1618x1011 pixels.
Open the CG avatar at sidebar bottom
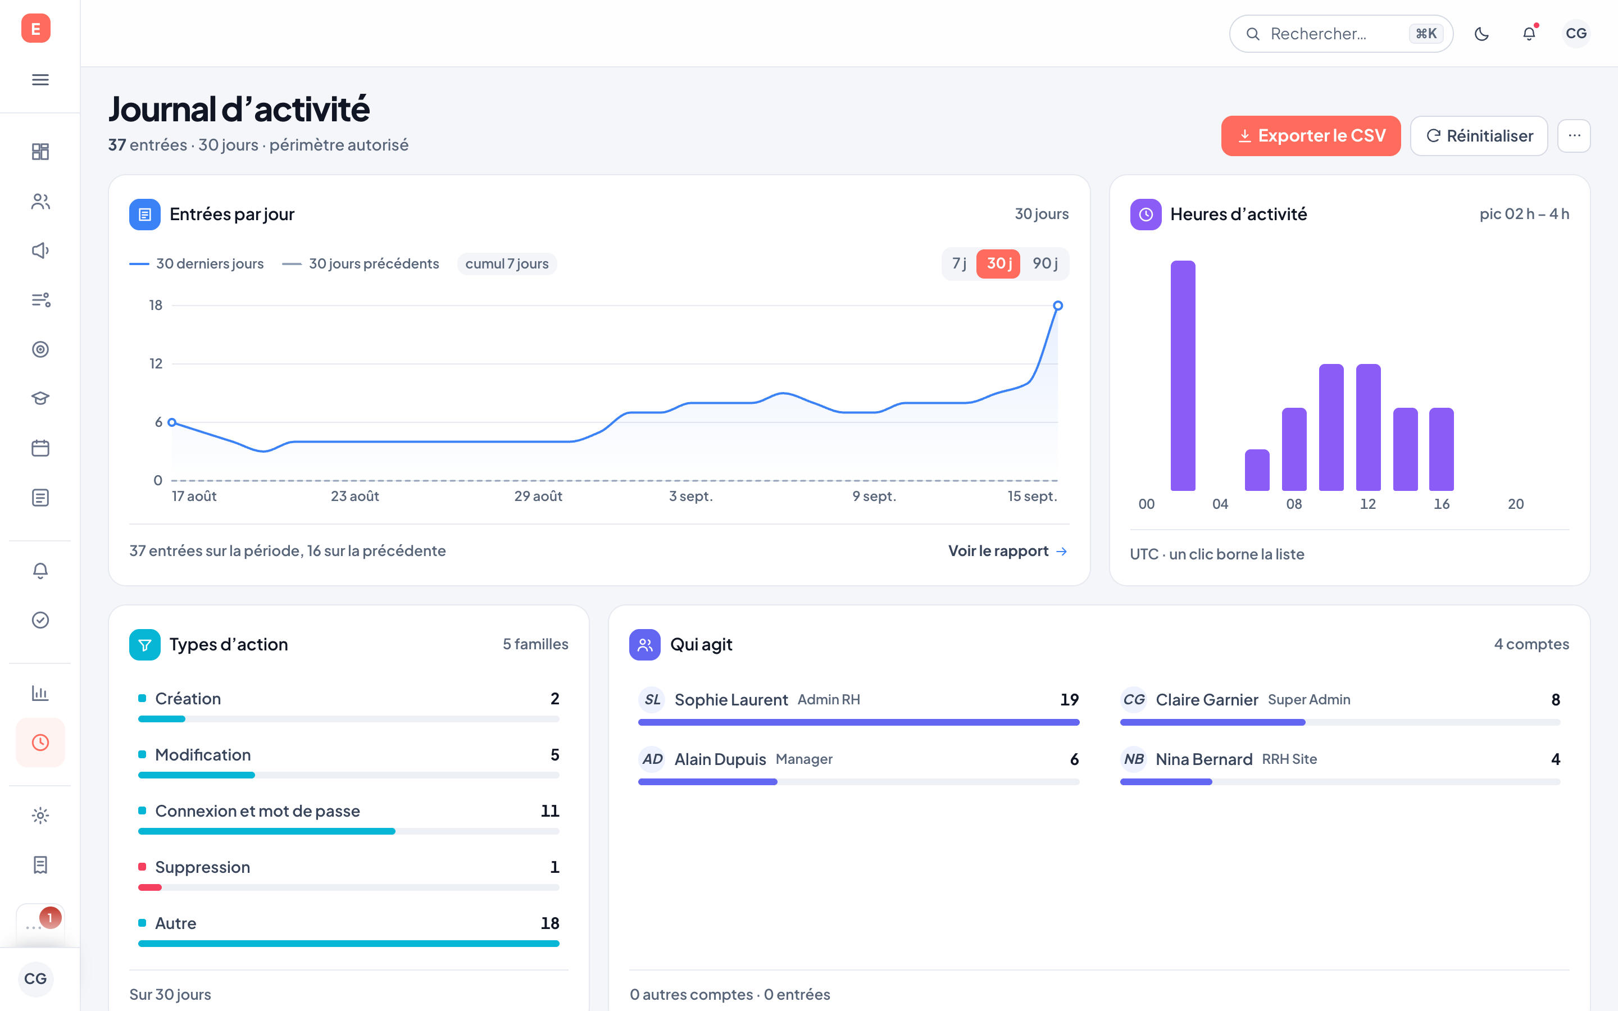(35, 979)
